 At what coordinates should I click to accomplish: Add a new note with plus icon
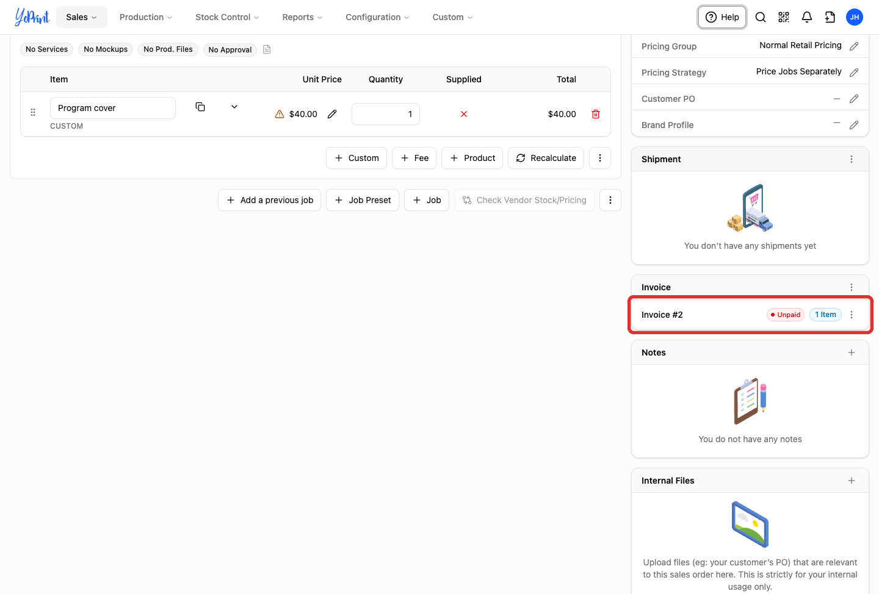tap(852, 352)
